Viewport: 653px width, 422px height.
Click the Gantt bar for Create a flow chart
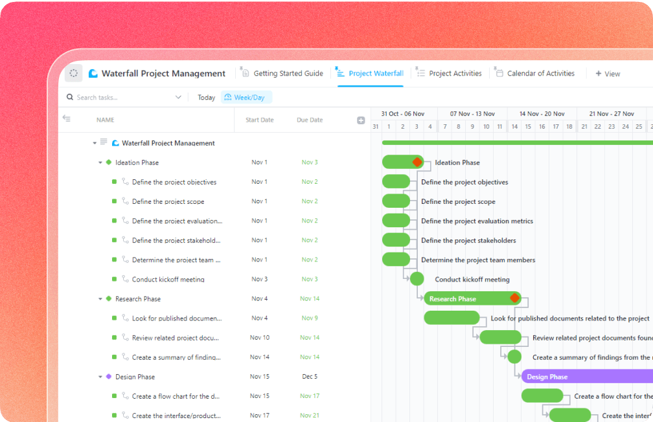(542, 395)
